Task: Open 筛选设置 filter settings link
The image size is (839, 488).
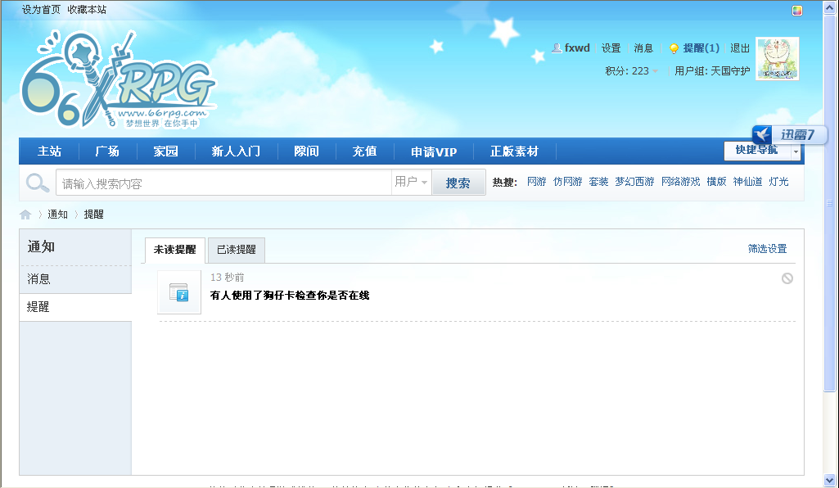Action: [x=767, y=249]
